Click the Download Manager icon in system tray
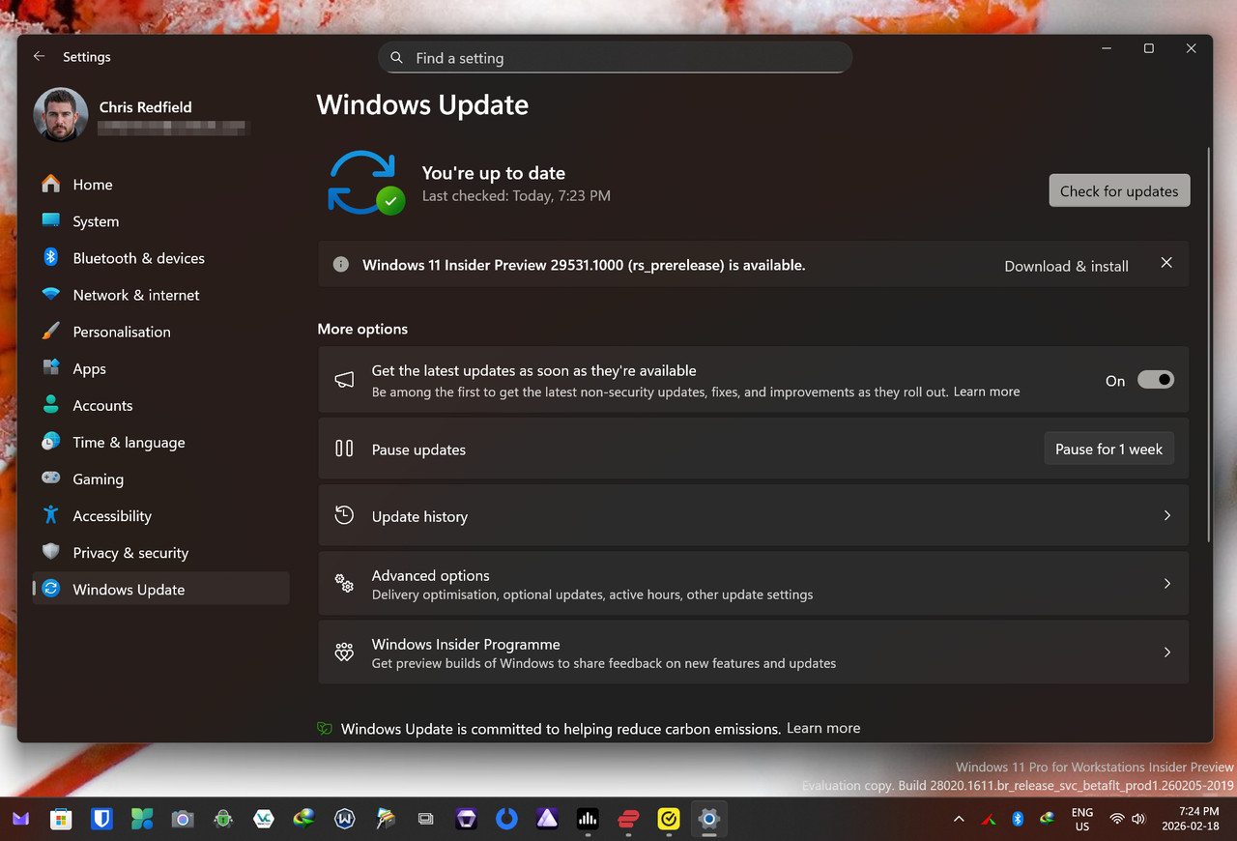 [1047, 819]
